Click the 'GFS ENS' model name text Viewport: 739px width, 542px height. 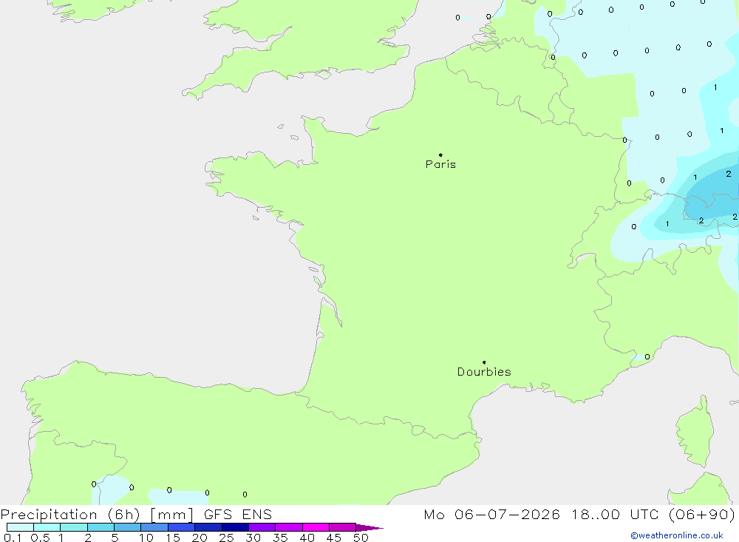(x=238, y=515)
